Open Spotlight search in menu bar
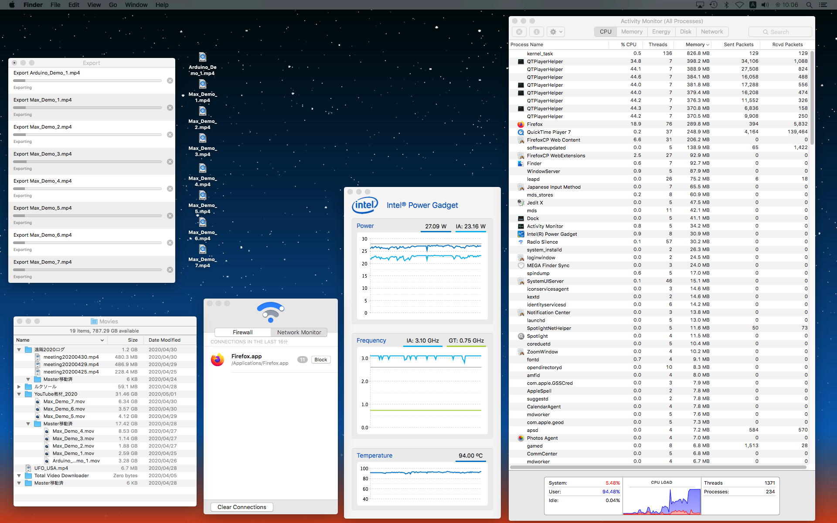837x523 pixels. tap(809, 5)
